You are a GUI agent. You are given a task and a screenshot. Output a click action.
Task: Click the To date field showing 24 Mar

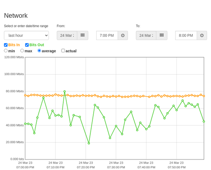pyautogui.click(x=146, y=35)
